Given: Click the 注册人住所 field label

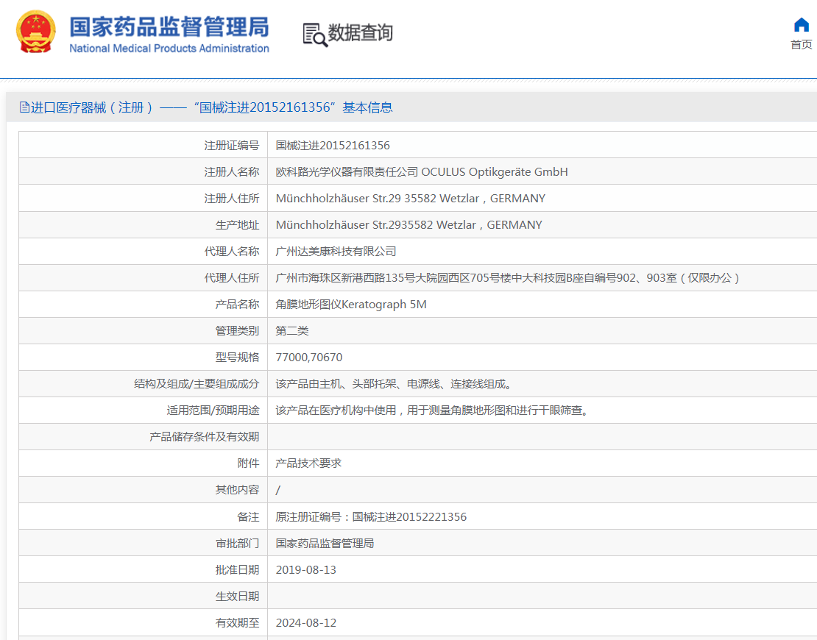Looking at the screenshot, I should (x=231, y=199).
